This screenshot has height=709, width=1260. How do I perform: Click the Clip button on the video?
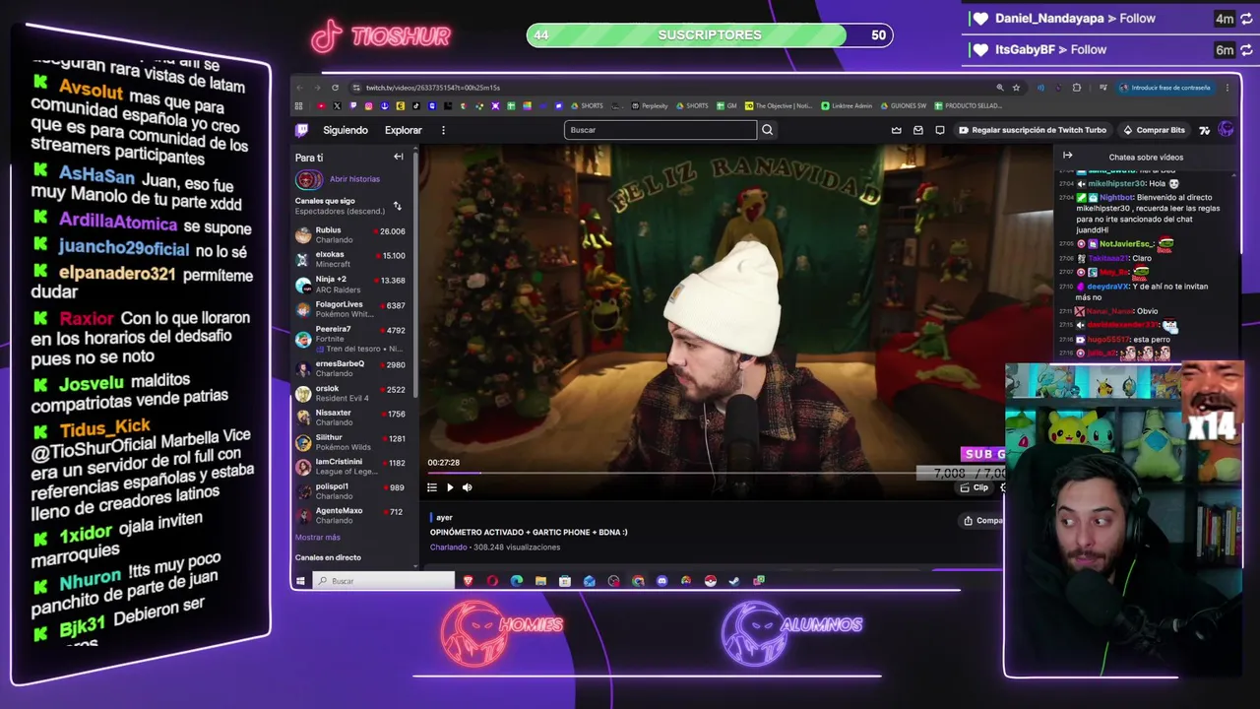pos(976,487)
